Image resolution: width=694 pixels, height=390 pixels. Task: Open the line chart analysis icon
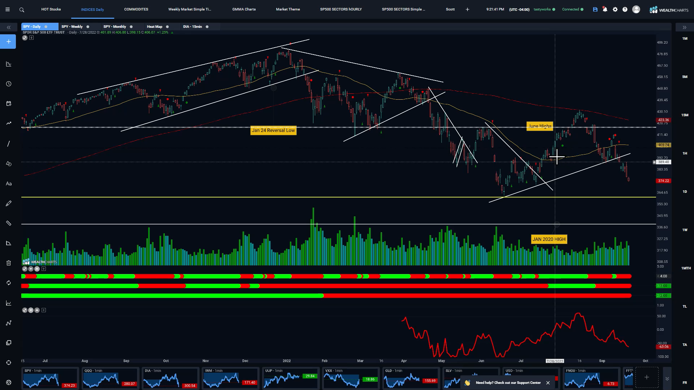[x=9, y=303]
